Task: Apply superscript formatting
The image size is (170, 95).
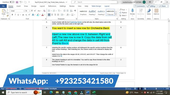Action: click(x=29, y=15)
